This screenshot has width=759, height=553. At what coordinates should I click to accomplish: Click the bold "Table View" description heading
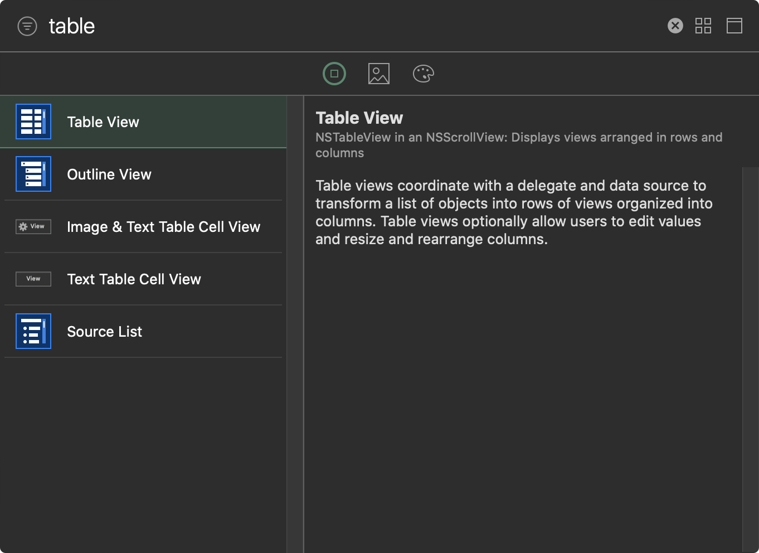click(359, 118)
